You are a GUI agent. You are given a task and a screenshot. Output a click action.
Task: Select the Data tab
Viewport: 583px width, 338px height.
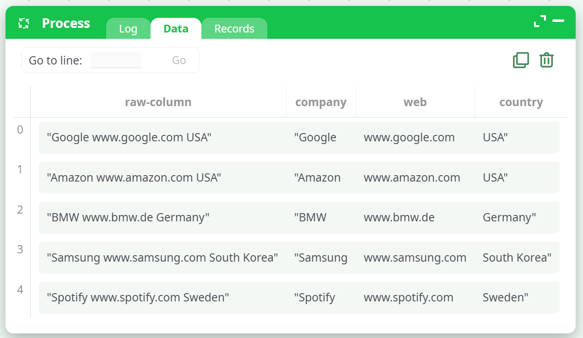tap(176, 29)
